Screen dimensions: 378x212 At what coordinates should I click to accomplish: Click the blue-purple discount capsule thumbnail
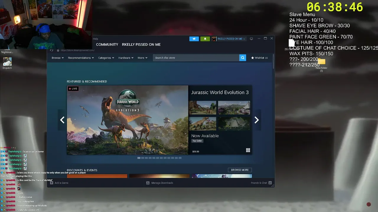[222, 176]
